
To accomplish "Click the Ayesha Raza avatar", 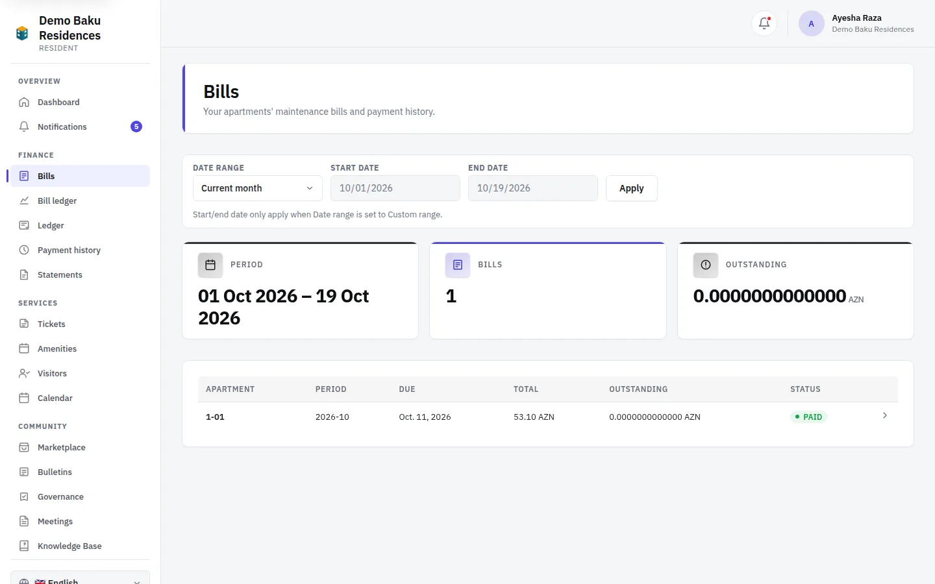I will (x=811, y=24).
